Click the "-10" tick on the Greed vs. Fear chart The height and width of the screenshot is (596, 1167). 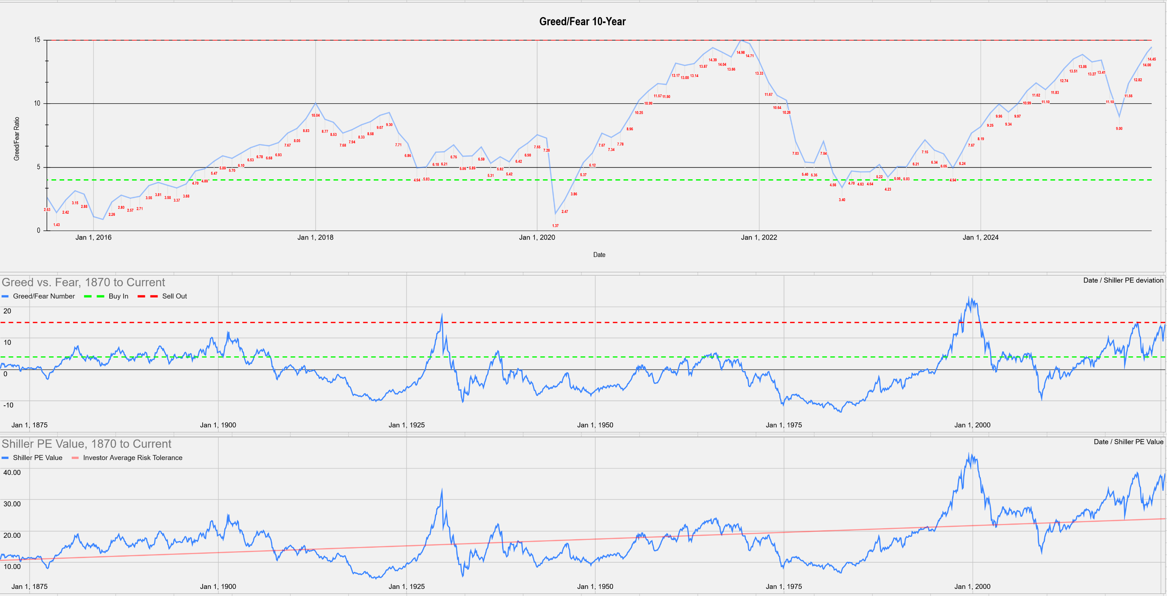click(8, 405)
